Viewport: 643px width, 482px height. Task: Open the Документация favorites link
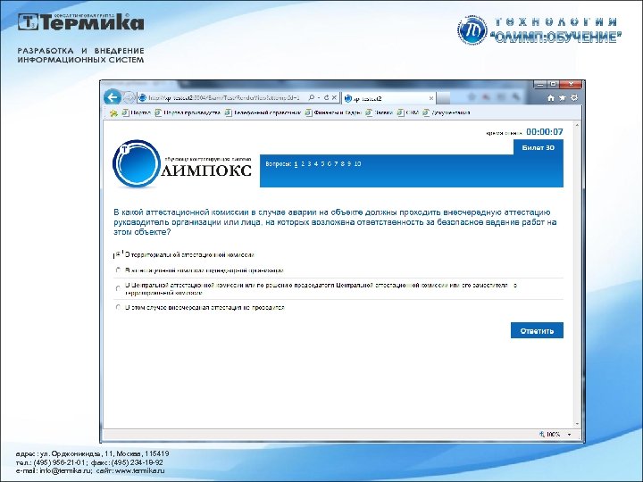coord(447,112)
